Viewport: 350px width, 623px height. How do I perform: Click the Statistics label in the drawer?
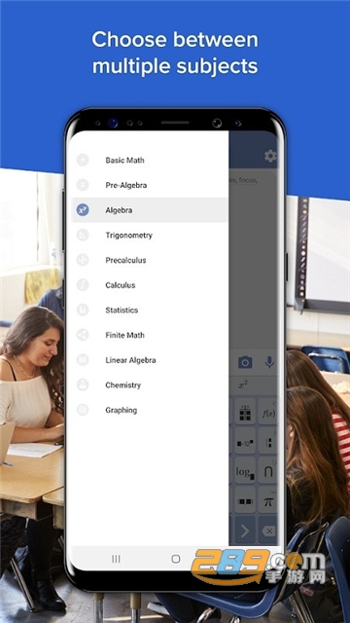coord(122,311)
